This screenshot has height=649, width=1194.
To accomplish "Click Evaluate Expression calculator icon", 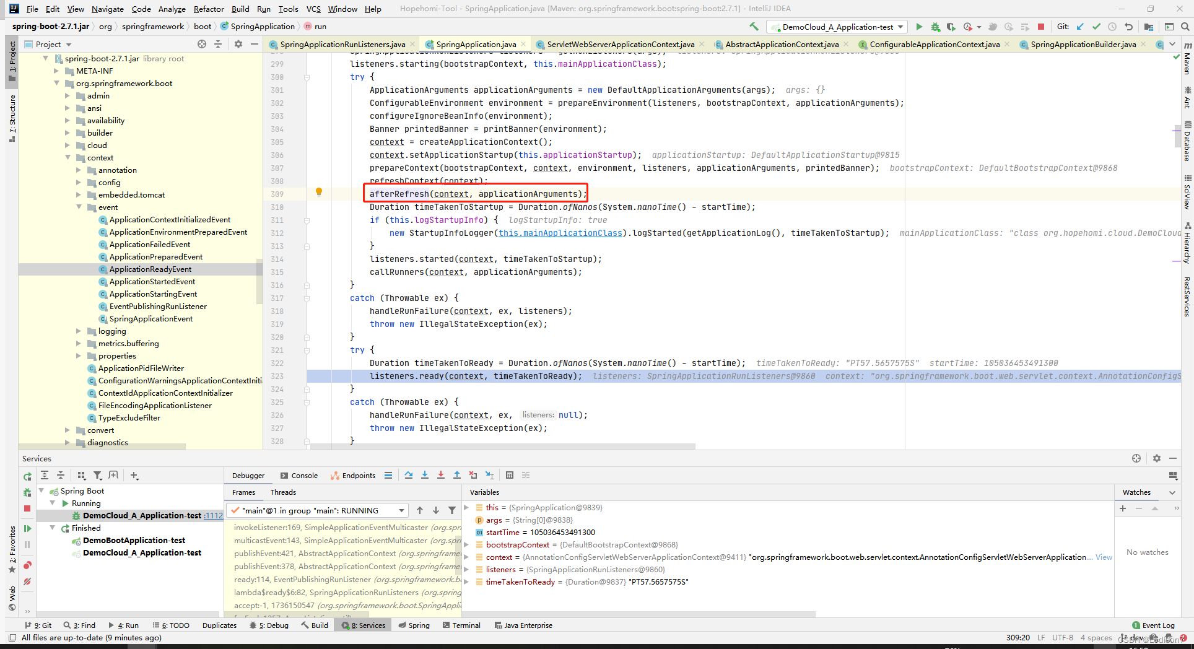I will 510,475.
